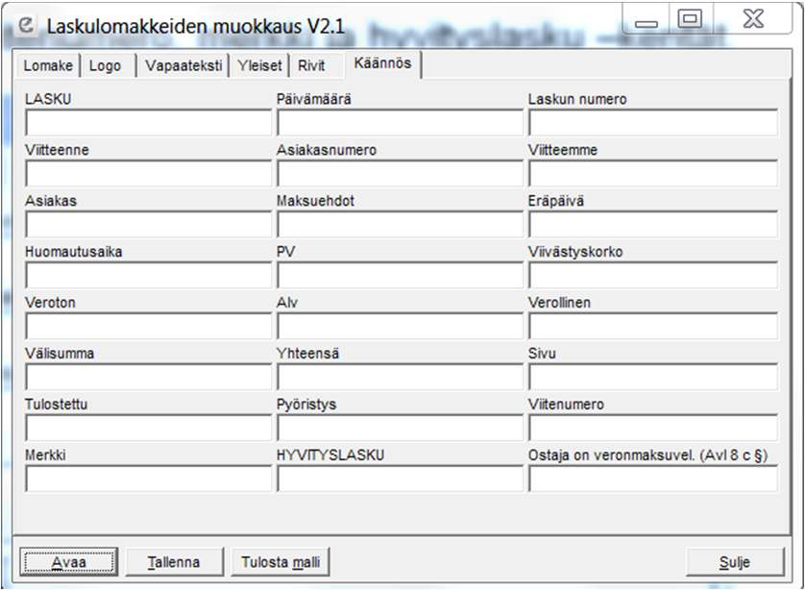The image size is (805, 590).
Task: Click the Viitenumero input field
Action: pyautogui.click(x=653, y=428)
